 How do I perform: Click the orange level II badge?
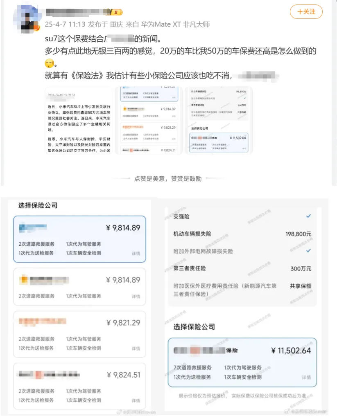pos(116,12)
